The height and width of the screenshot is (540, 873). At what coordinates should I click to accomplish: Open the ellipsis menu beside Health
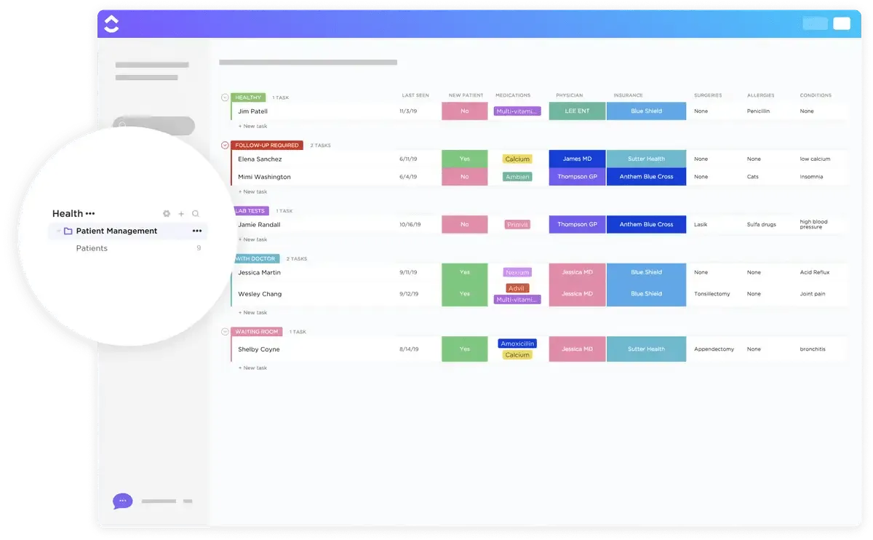90,214
